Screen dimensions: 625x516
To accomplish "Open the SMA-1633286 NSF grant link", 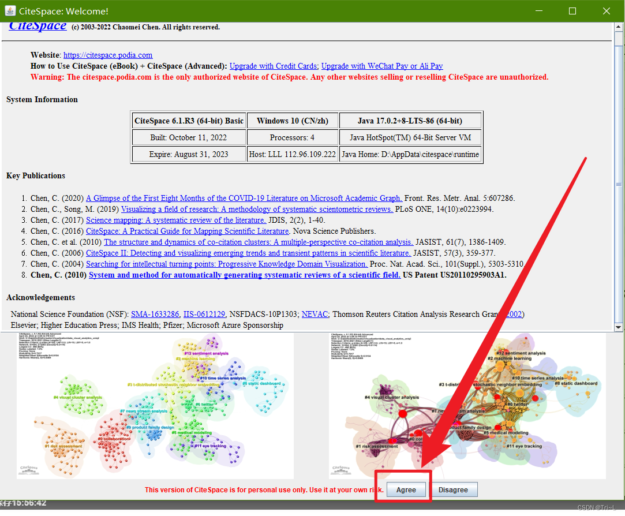I will pyautogui.click(x=155, y=314).
